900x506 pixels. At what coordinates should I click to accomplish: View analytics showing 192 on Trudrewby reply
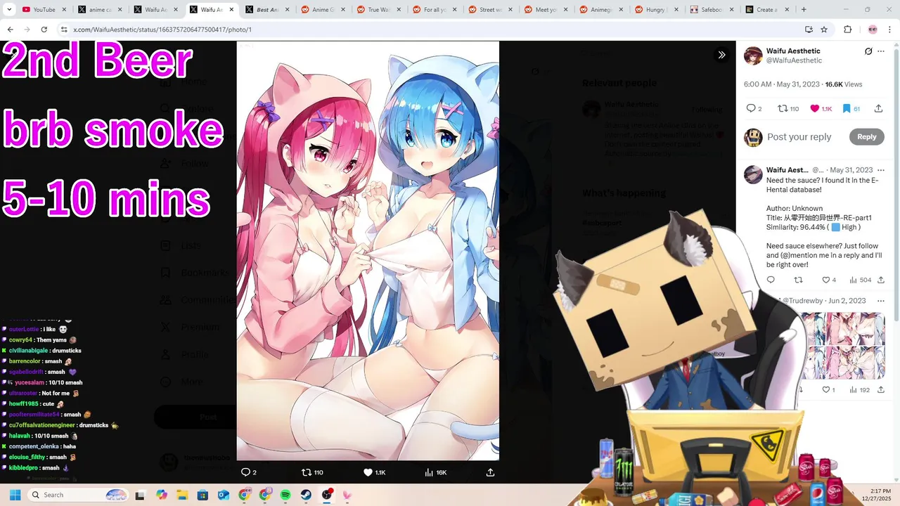[x=859, y=389]
